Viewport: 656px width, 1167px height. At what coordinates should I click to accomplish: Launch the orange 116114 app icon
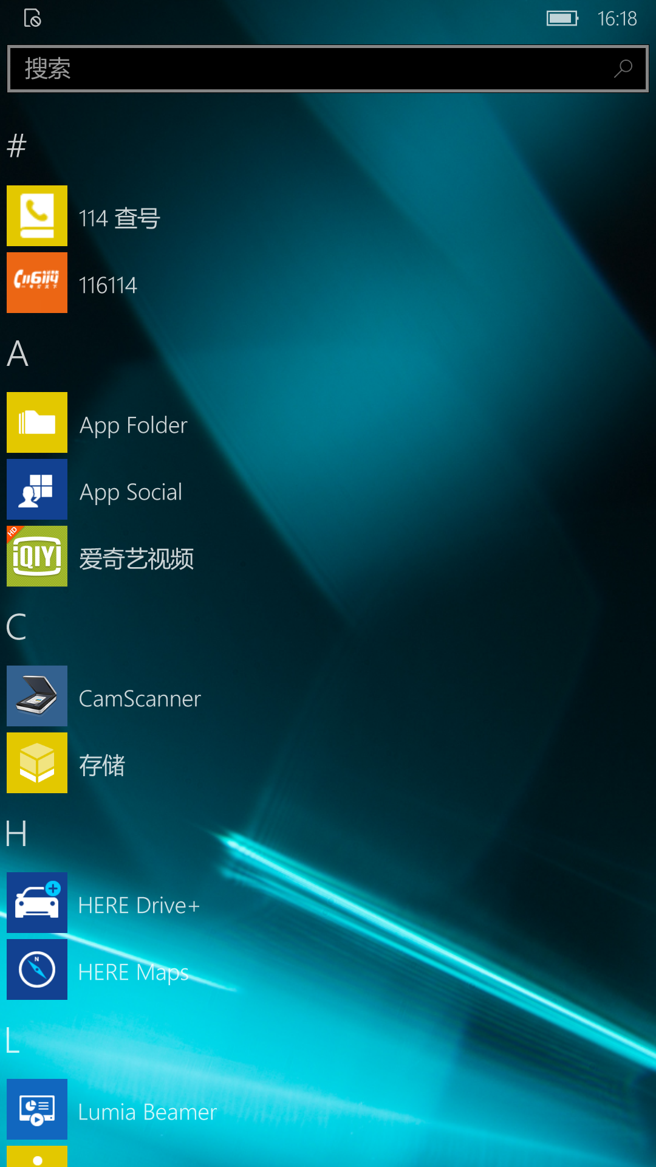(x=37, y=283)
